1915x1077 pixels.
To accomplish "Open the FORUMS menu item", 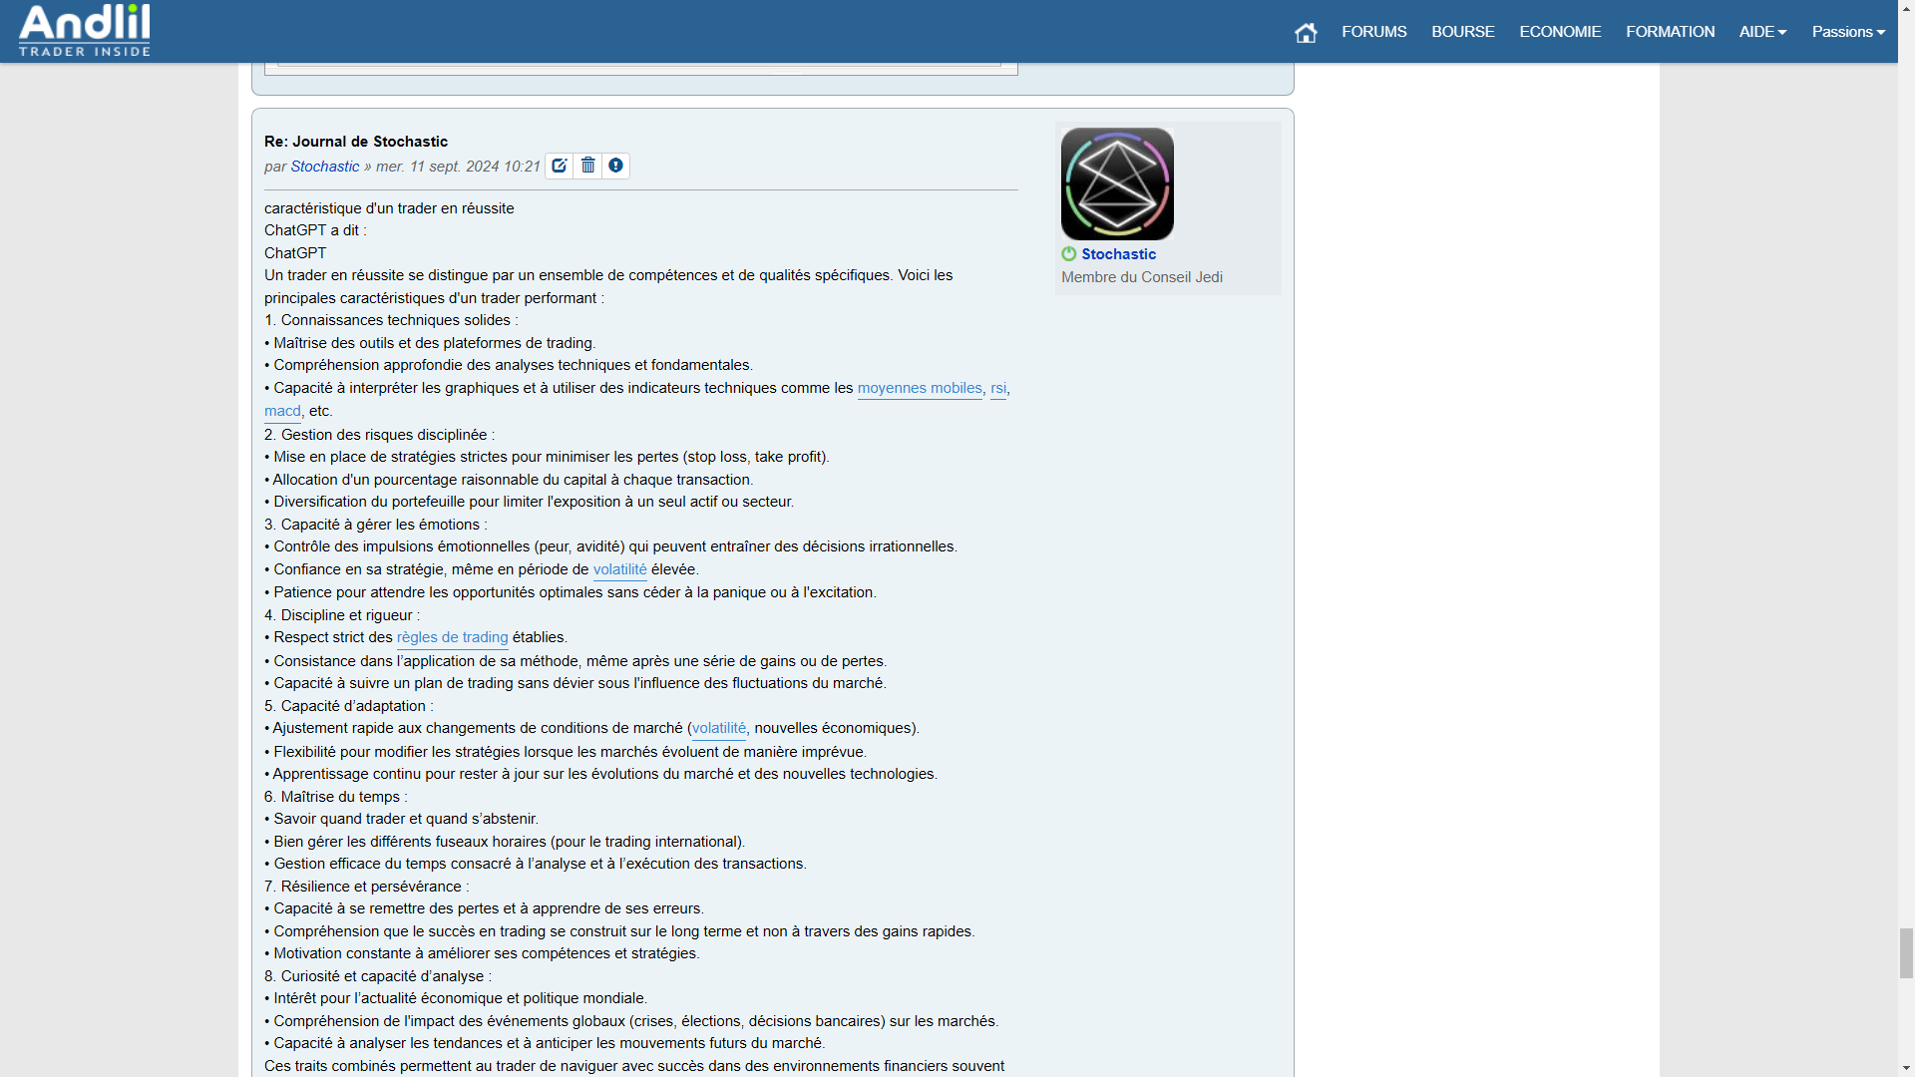I will tap(1373, 32).
